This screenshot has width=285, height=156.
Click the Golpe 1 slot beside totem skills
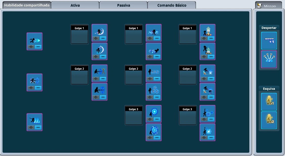[188, 34]
